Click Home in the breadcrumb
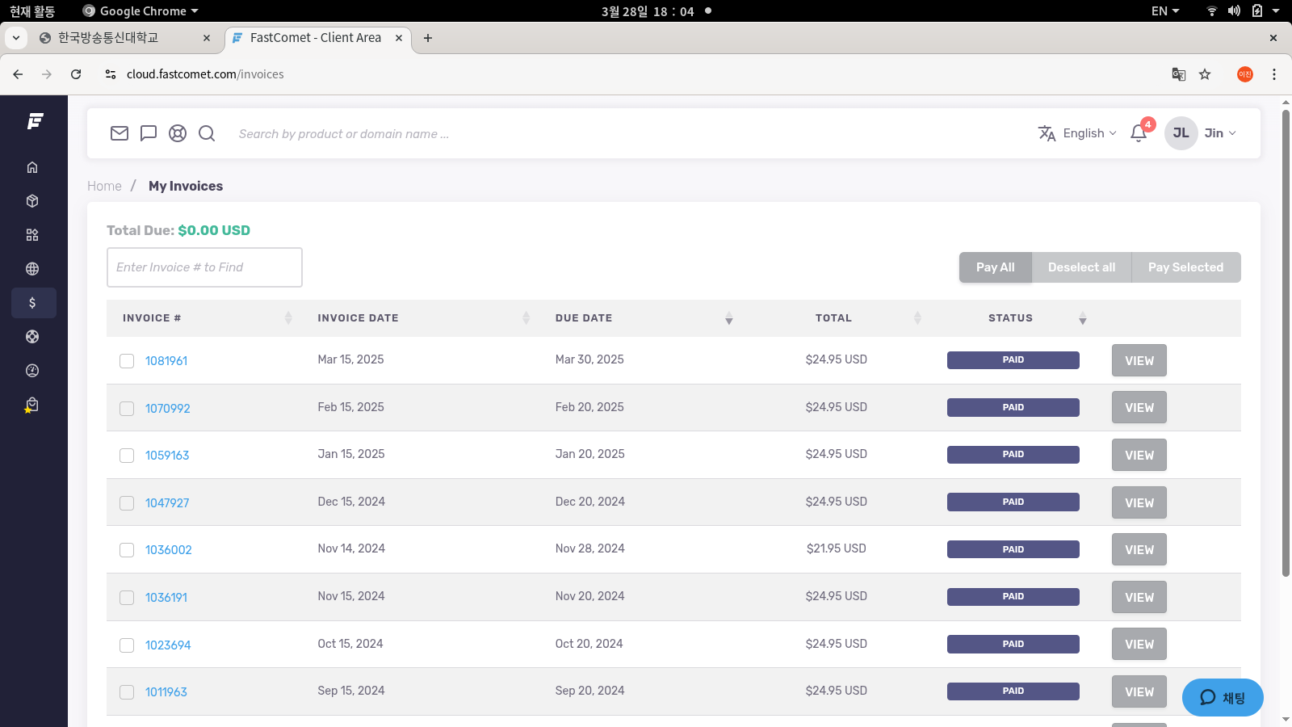Screen dimensions: 1292x727 pos(104,186)
